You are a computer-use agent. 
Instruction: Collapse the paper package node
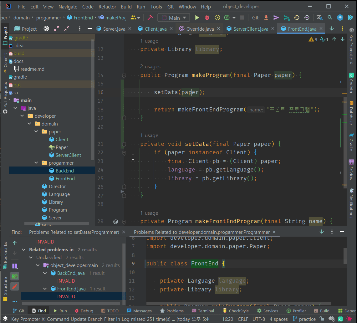(x=36, y=131)
